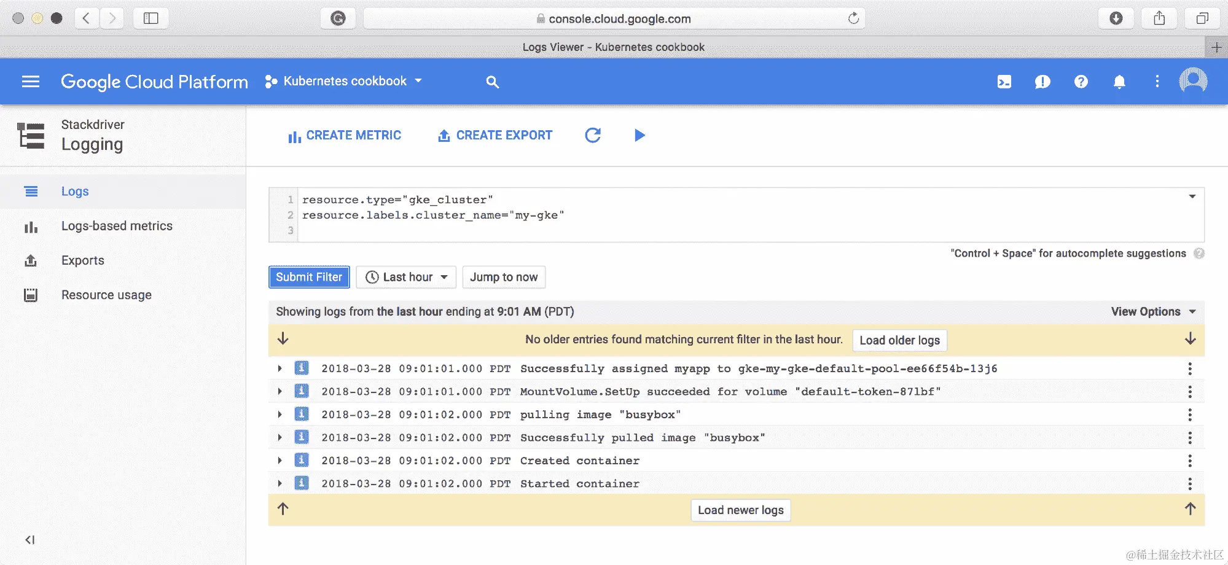
Task: Click the Grammarly extension icon in Safari toolbar
Action: pyautogui.click(x=338, y=18)
